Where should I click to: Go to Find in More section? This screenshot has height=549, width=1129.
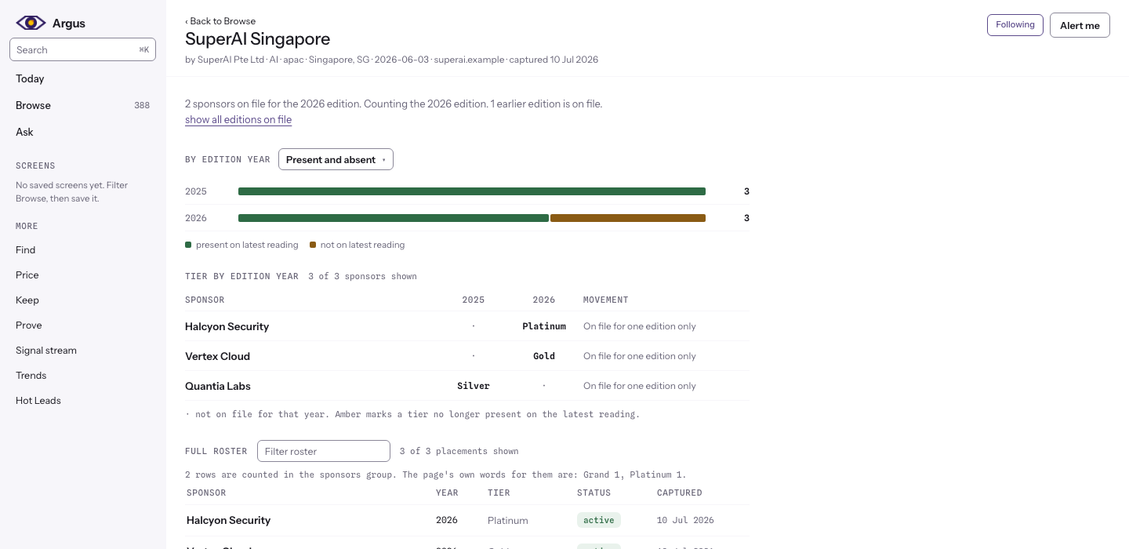(25, 249)
